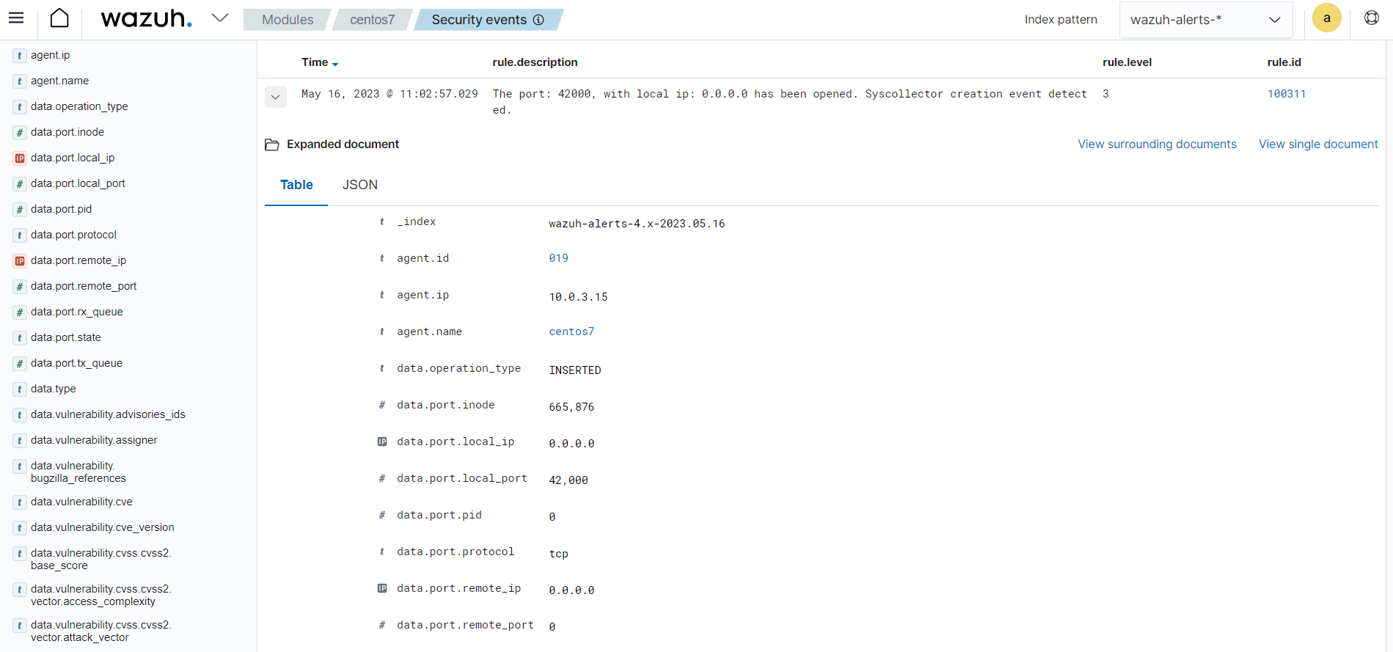Click the event timestamp May 16, 2023
This screenshot has height=652, width=1393.
tap(390, 94)
